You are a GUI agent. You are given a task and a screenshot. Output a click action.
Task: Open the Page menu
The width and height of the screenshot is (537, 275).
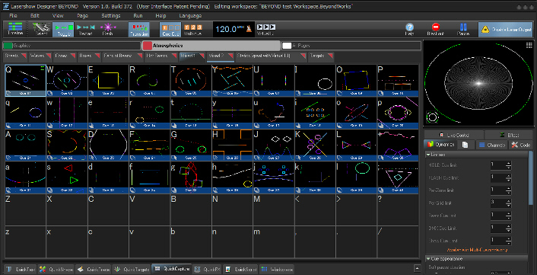click(x=83, y=16)
